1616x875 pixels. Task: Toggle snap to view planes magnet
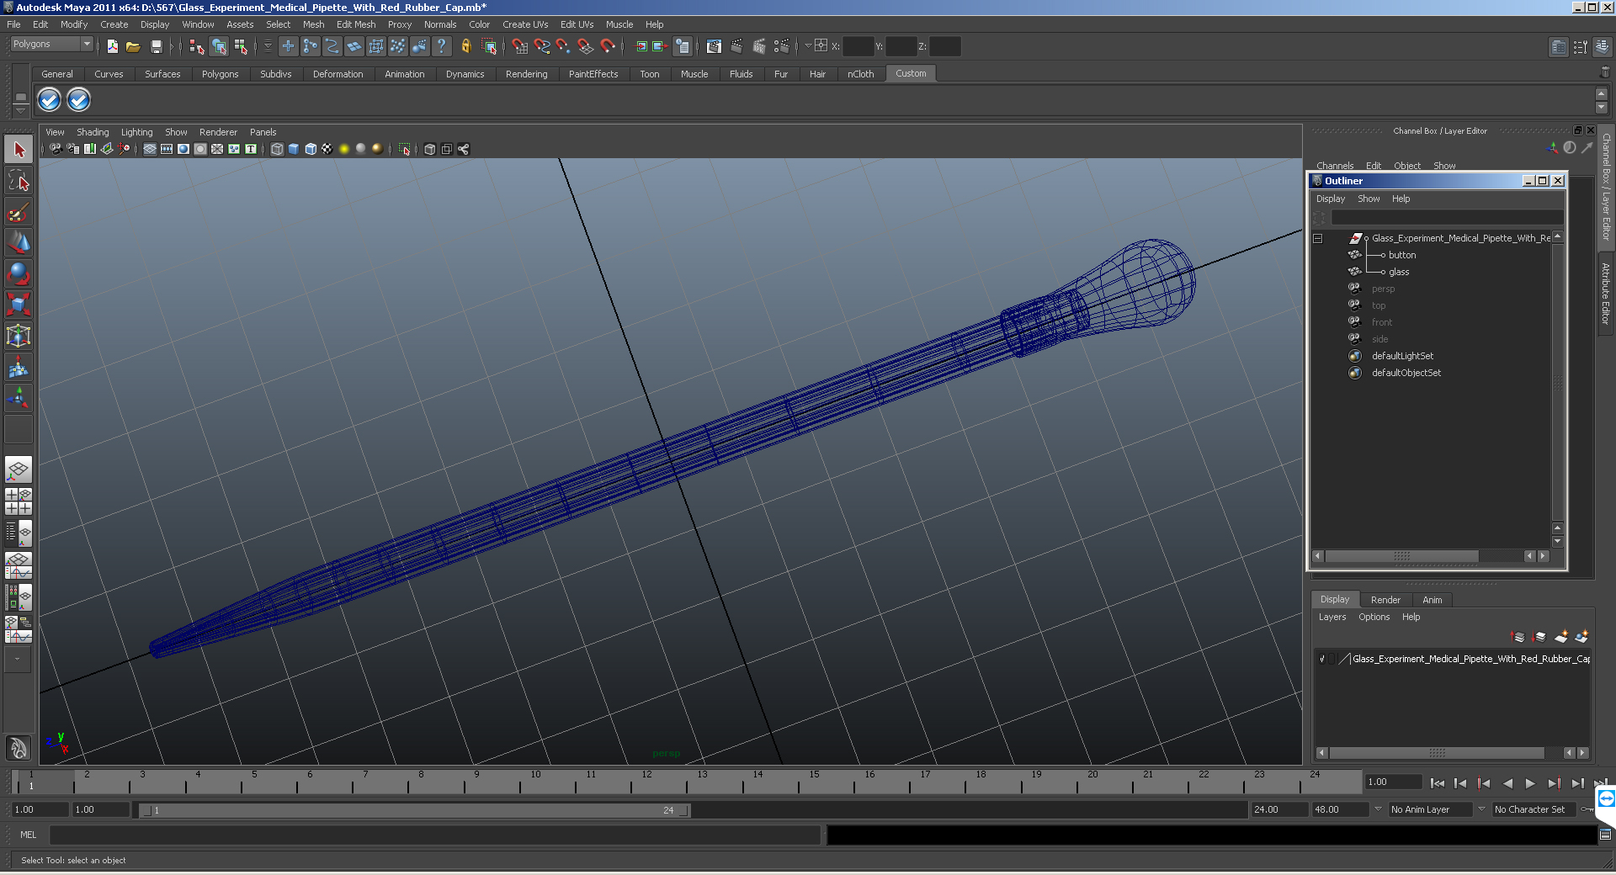pyautogui.click(x=586, y=46)
